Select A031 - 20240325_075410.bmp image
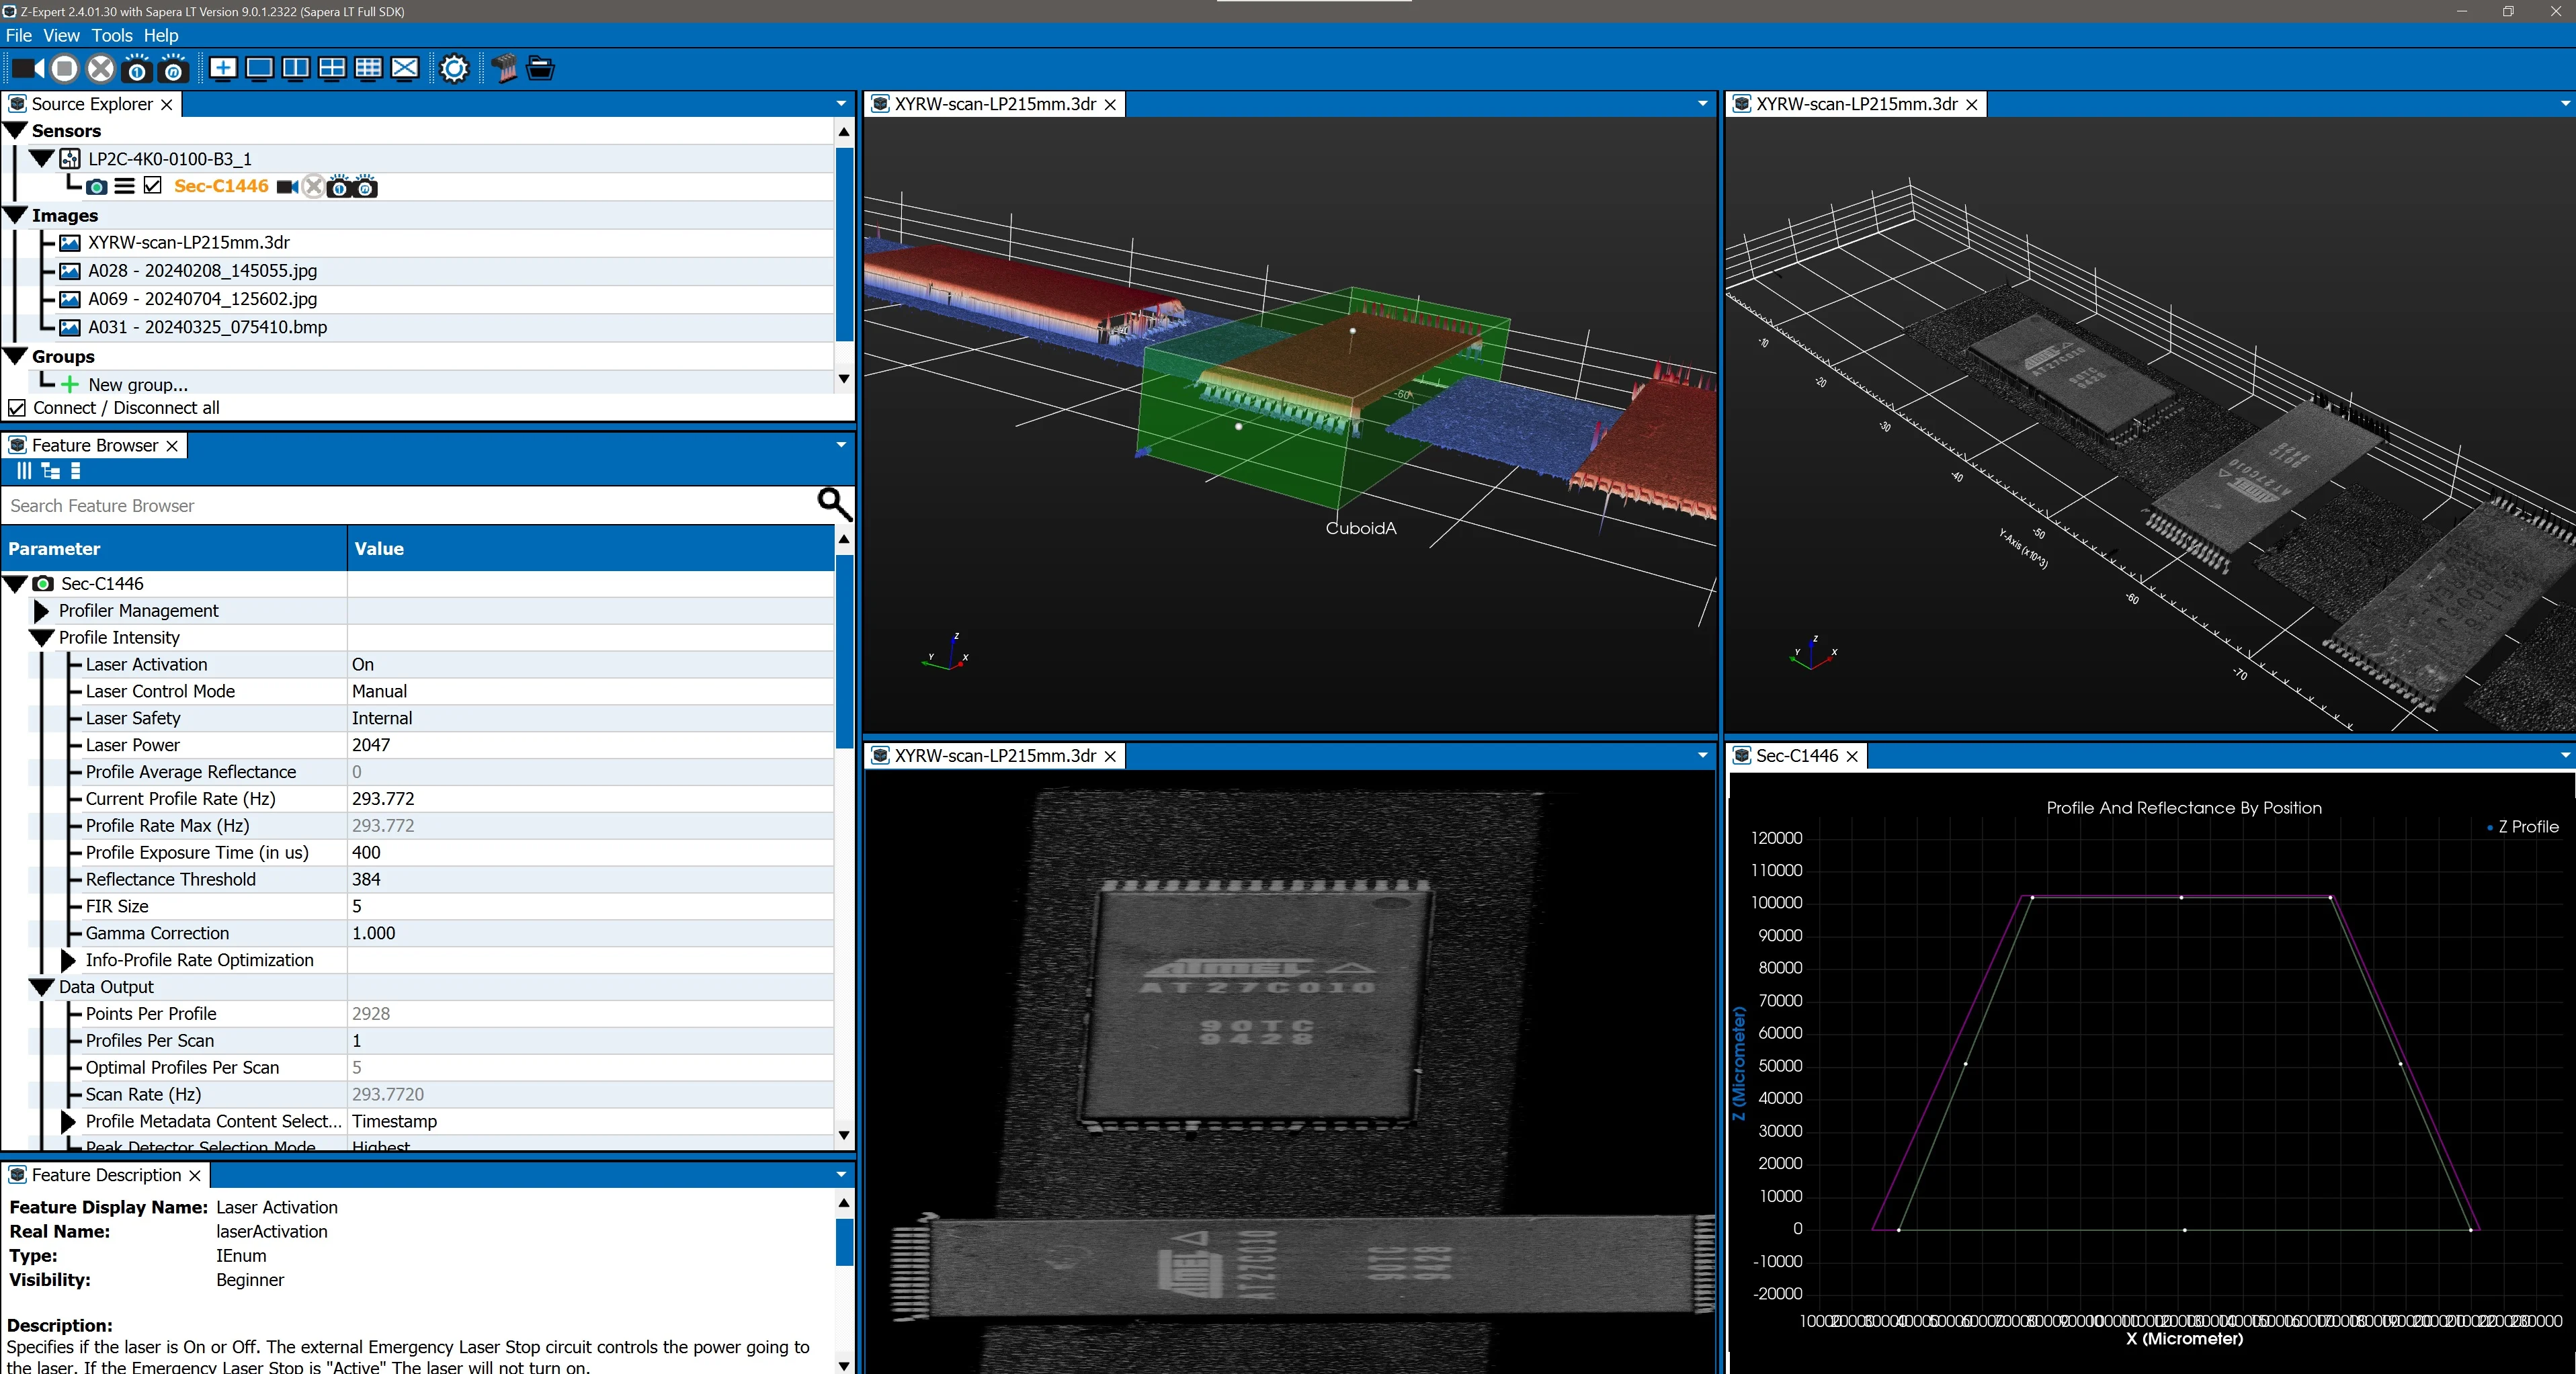The height and width of the screenshot is (1374, 2576). point(208,327)
